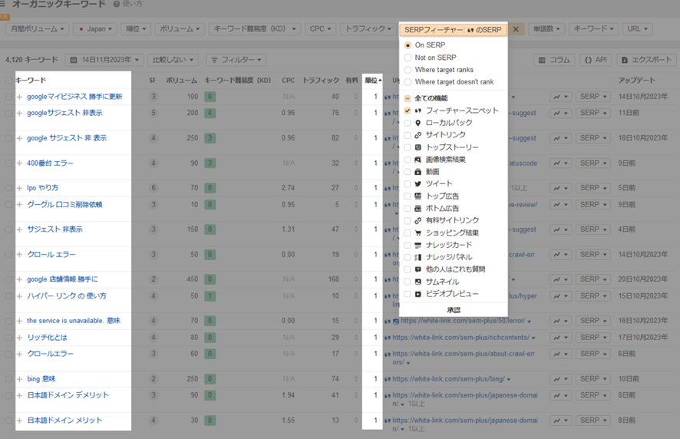This screenshot has width=680, height=439.
Task: Open the キーワード難易度 (KD) dropdown
Action: [255, 29]
